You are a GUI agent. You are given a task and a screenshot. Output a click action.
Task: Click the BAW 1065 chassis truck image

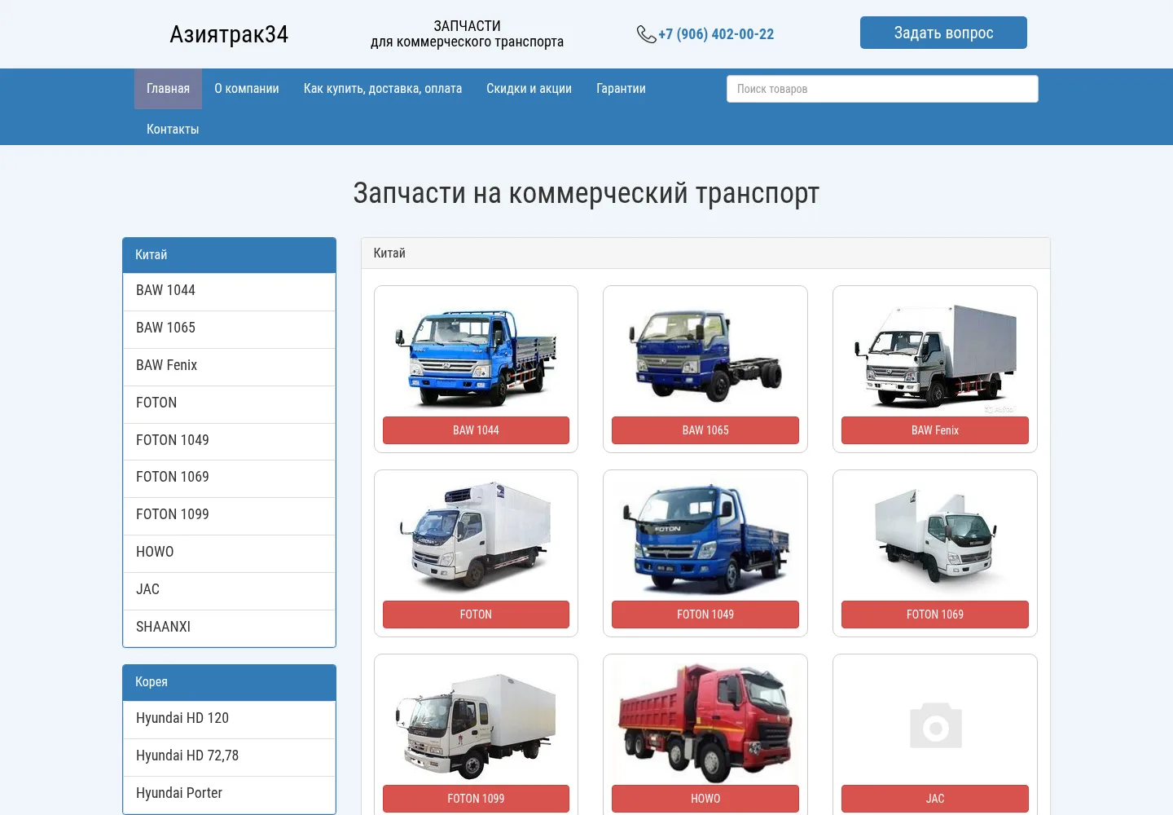coord(705,355)
